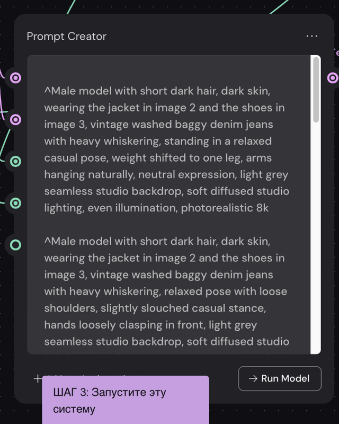
Task: Click the empty unconnected green input port
Action: click(16, 244)
